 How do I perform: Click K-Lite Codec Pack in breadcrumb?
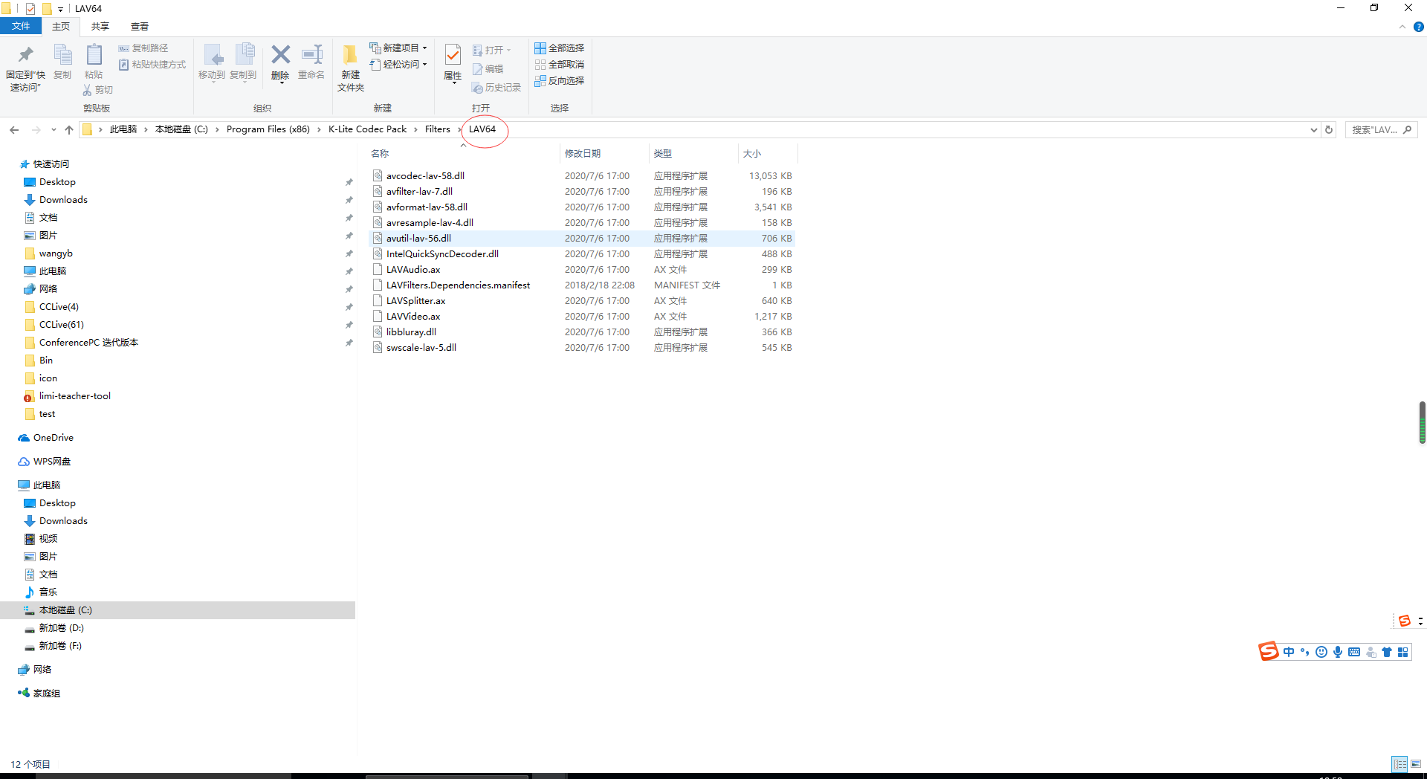coord(368,129)
